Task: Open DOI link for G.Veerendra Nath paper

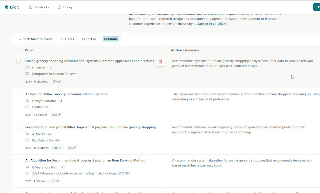Action: pos(55,181)
